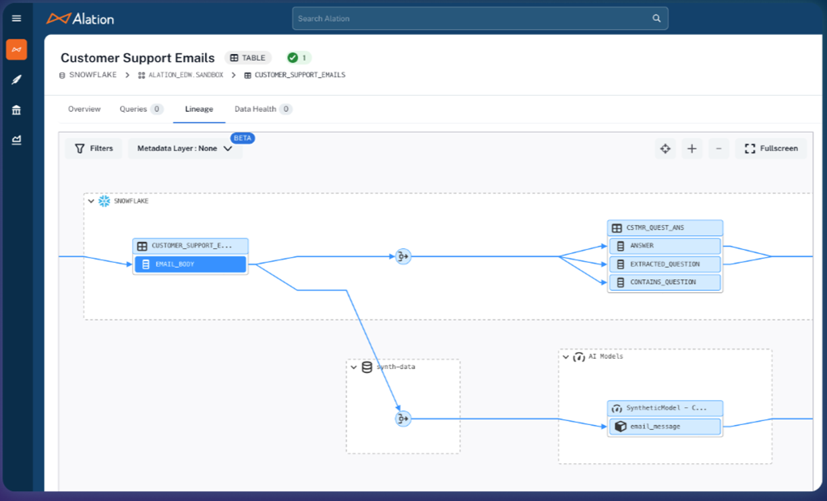The width and height of the screenshot is (827, 501).
Task: Click the AI Models gauge icon
Action: click(x=578, y=357)
